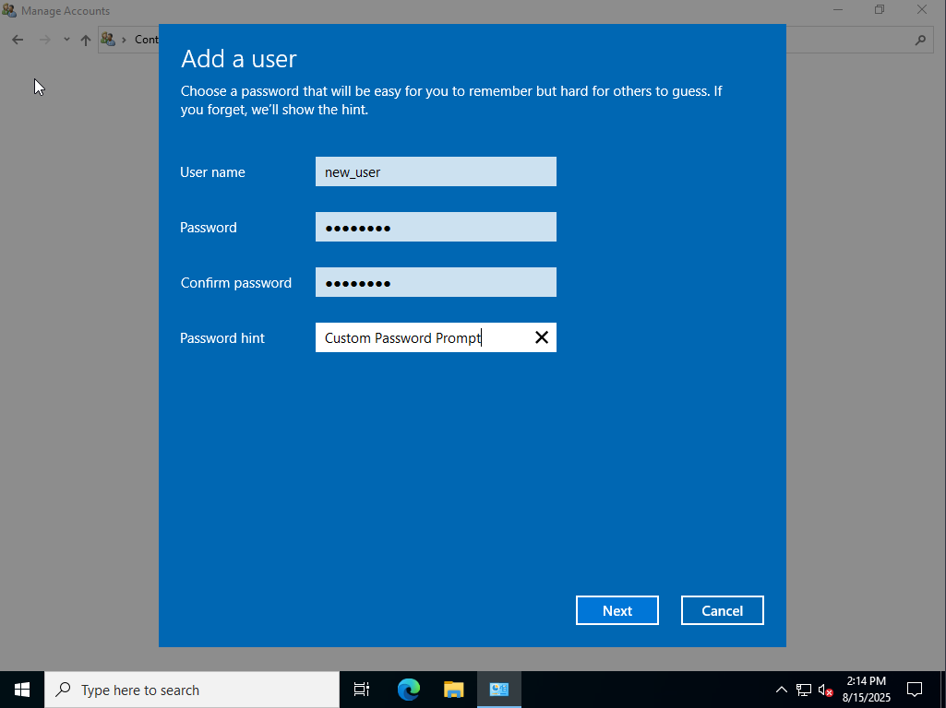Viewport: 946px width, 708px height.
Task: Go up one level with Up arrow
Action: click(x=86, y=40)
